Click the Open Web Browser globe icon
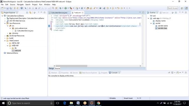This screenshot has width=189, height=106. [100, 8]
